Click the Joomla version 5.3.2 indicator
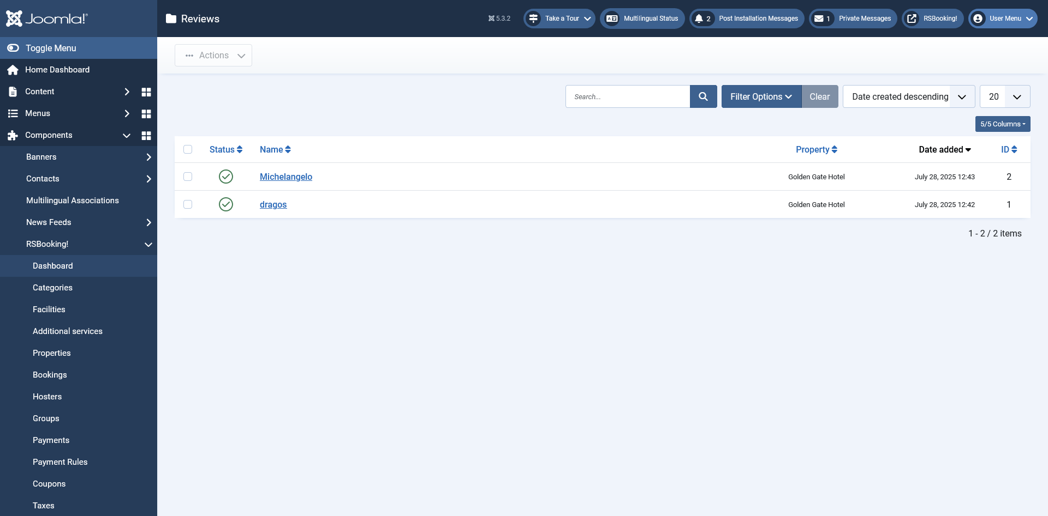The width and height of the screenshot is (1048, 516). (499, 19)
